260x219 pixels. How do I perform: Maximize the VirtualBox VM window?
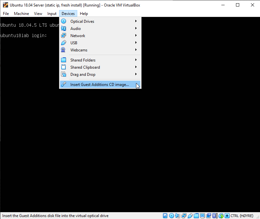(x=238, y=5)
